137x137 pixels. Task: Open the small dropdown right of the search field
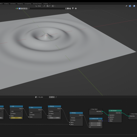point(66,8)
